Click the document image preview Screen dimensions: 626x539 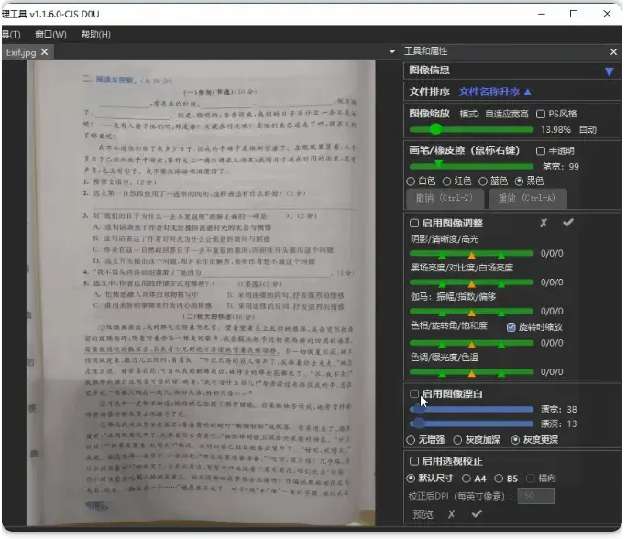click(201, 292)
